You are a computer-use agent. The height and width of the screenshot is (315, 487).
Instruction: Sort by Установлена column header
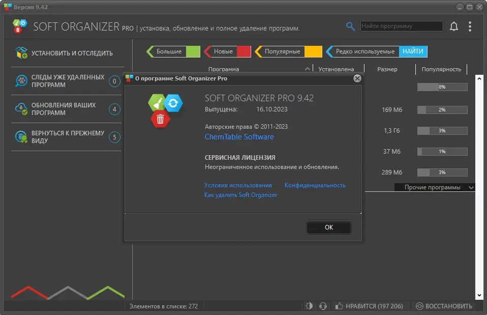pyautogui.click(x=336, y=69)
